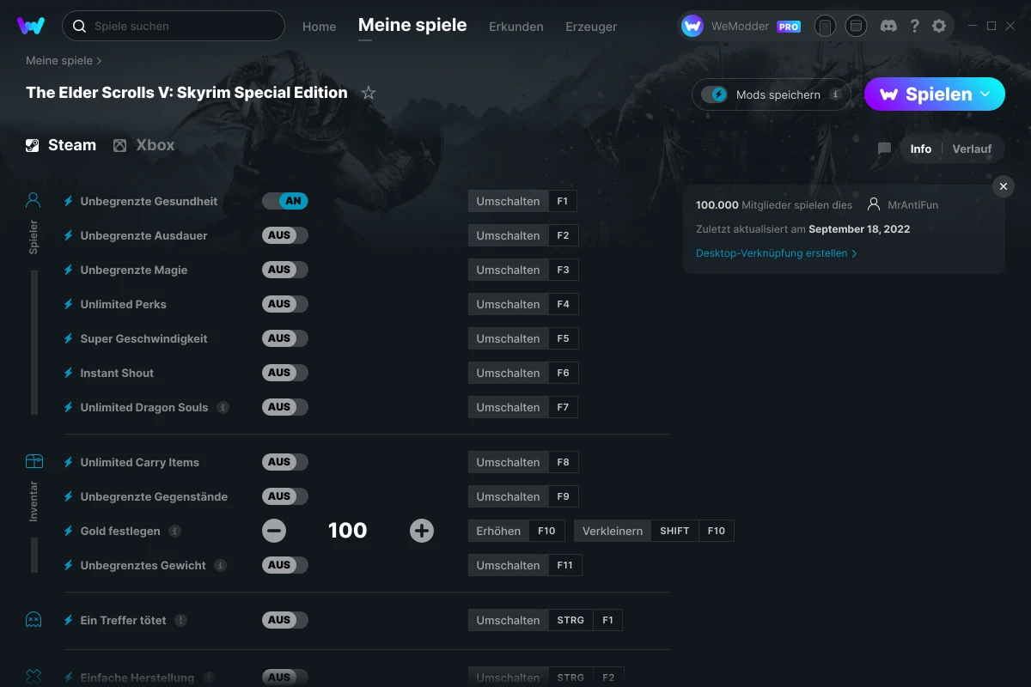Focus the Spiele suchen search box
This screenshot has height=687, width=1031.
[x=174, y=26]
